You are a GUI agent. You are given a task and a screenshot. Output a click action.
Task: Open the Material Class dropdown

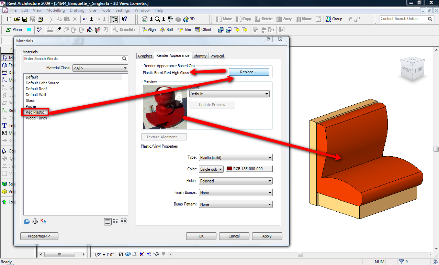point(100,68)
